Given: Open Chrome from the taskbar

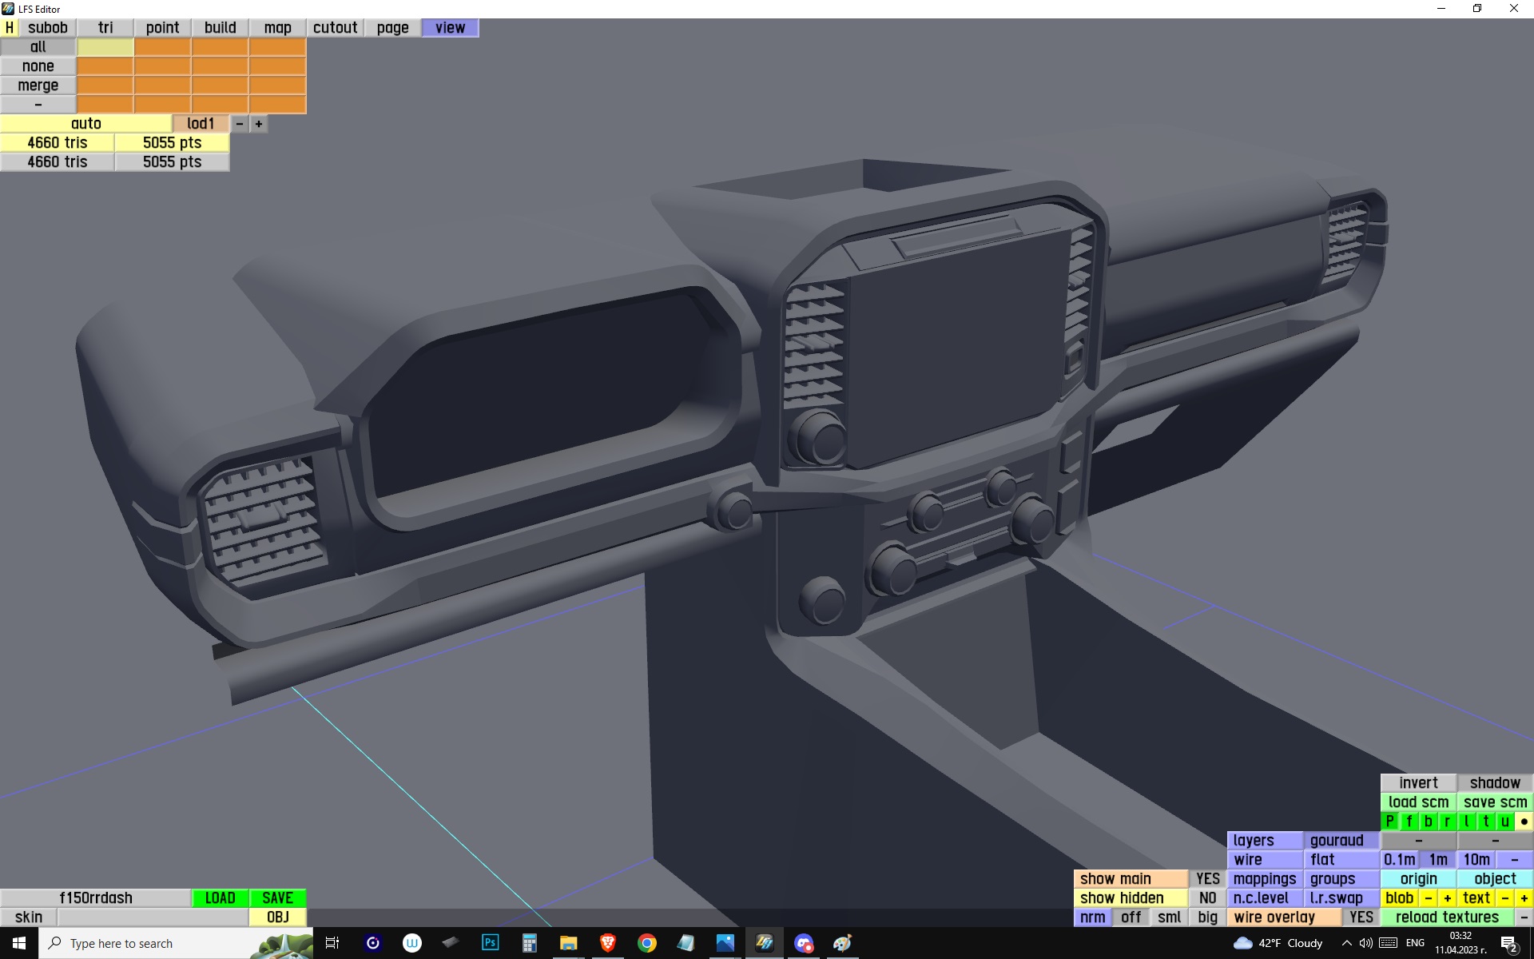Looking at the screenshot, I should 646,943.
